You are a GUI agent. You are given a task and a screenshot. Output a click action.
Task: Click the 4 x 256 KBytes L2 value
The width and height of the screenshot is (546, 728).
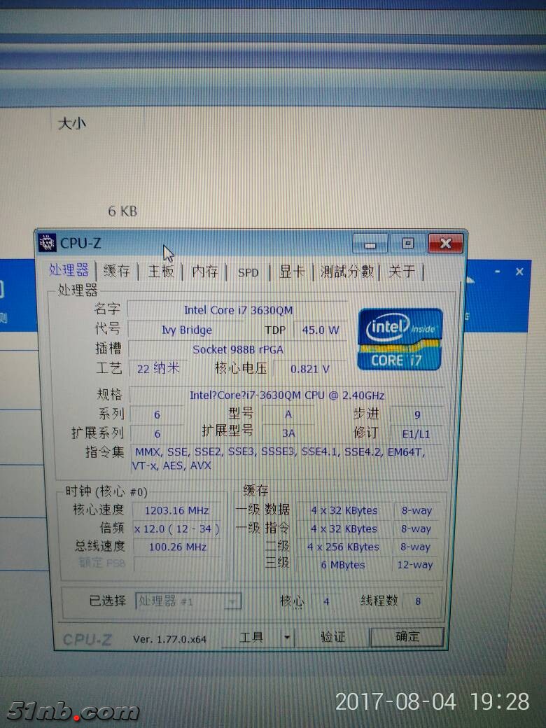click(343, 547)
